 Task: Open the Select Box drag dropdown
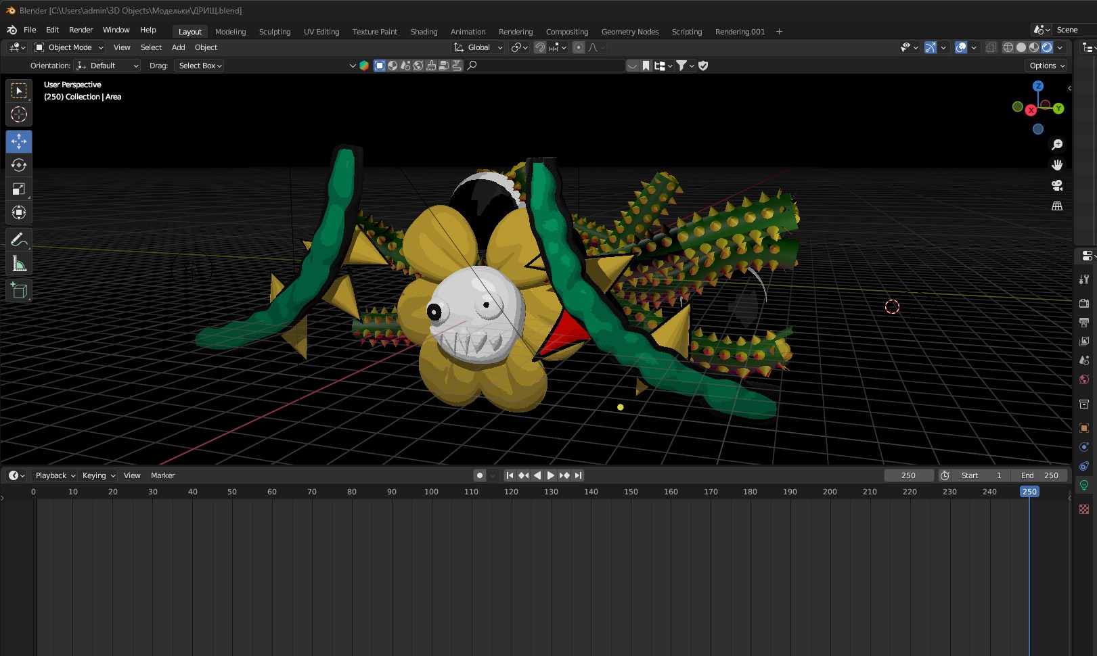click(200, 66)
